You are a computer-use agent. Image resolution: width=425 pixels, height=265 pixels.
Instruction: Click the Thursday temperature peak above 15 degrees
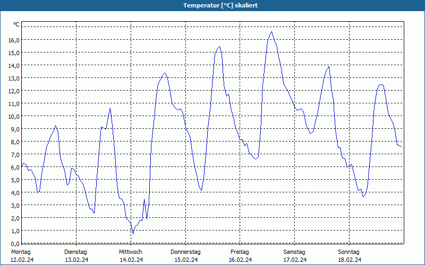coord(219,47)
